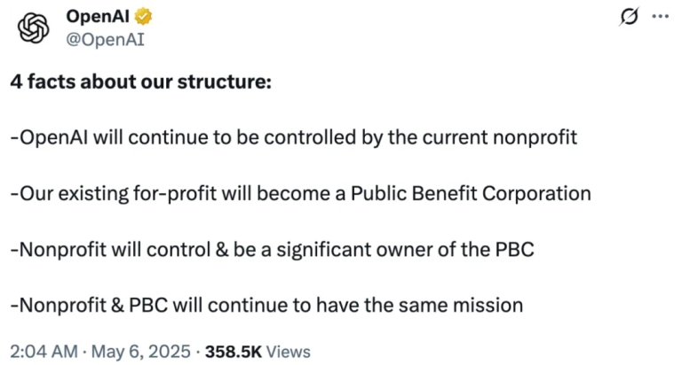The height and width of the screenshot is (365, 682).
Task: Click the '4 facts about our structure' heading
Action: tap(141, 82)
